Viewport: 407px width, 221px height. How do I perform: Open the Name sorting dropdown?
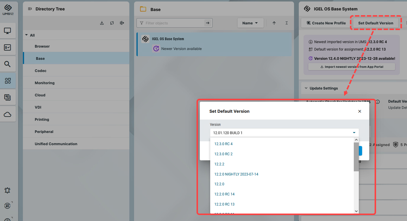tap(250, 23)
